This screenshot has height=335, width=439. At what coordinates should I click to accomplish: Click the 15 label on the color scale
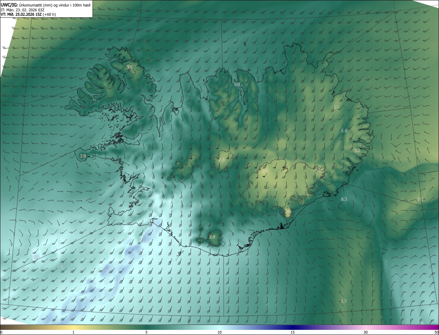tap(293, 332)
